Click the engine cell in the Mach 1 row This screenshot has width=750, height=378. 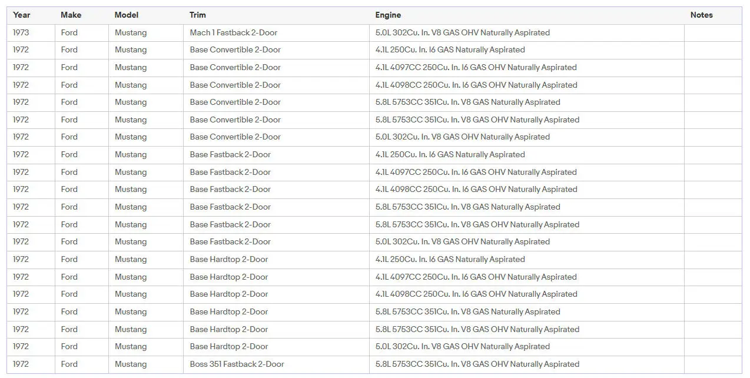[x=526, y=33]
